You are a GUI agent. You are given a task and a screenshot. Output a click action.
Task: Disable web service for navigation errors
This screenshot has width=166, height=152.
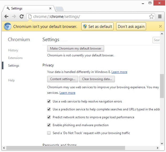click(x=49, y=101)
